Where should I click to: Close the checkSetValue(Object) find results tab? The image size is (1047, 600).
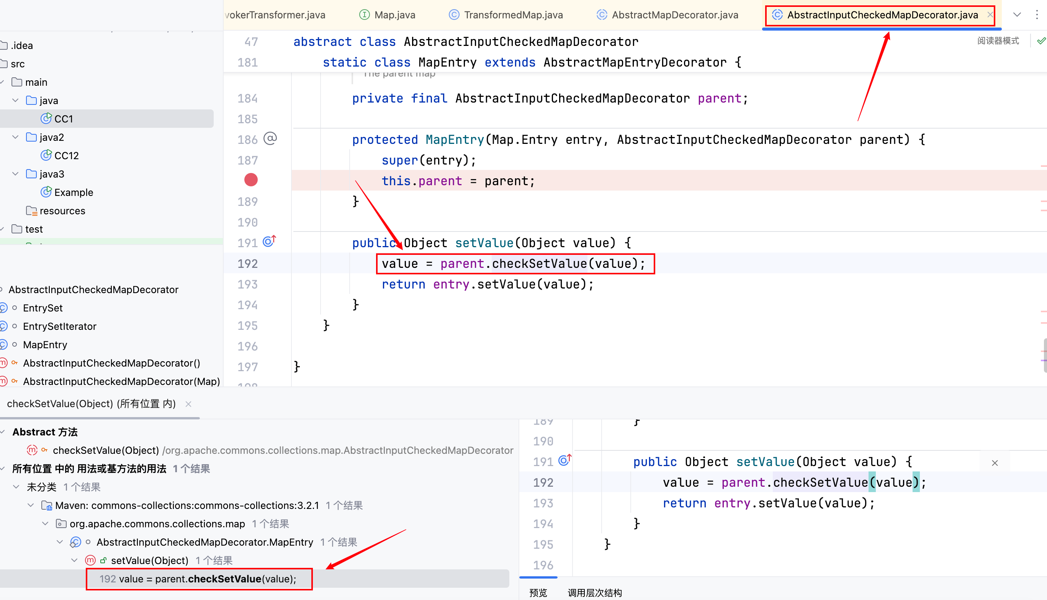point(188,404)
